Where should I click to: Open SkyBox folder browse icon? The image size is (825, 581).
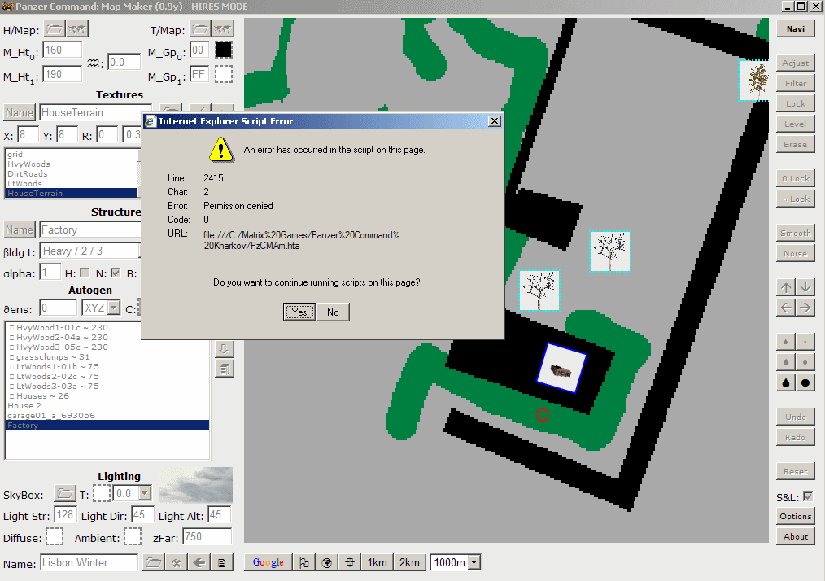65,494
